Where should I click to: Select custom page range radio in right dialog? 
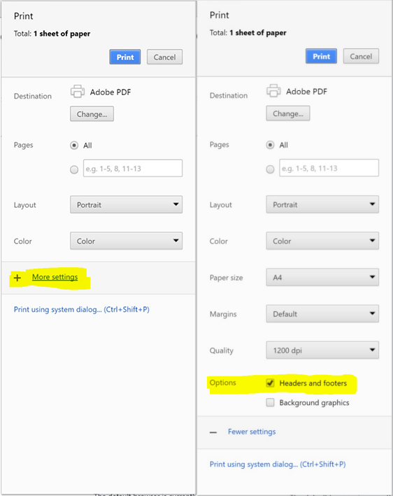(270, 169)
